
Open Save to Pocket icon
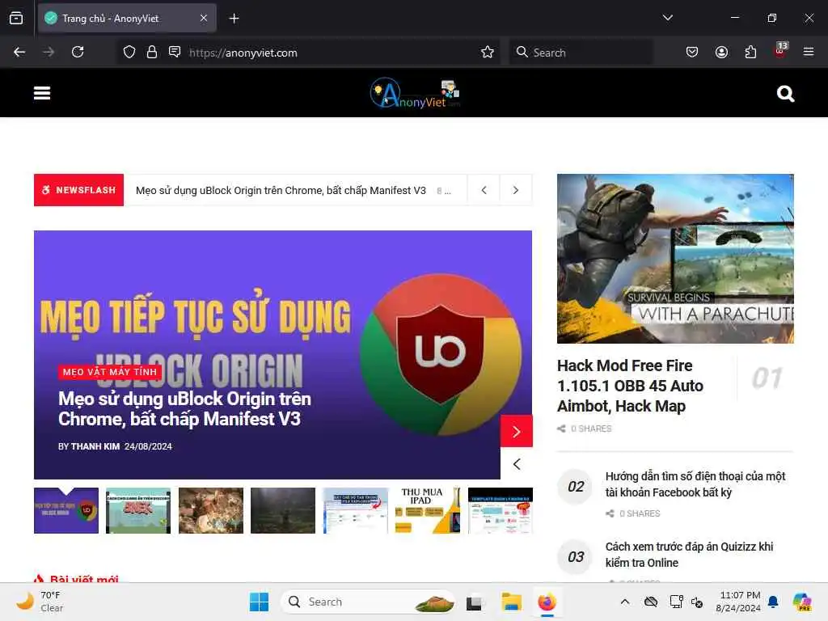pos(692,52)
